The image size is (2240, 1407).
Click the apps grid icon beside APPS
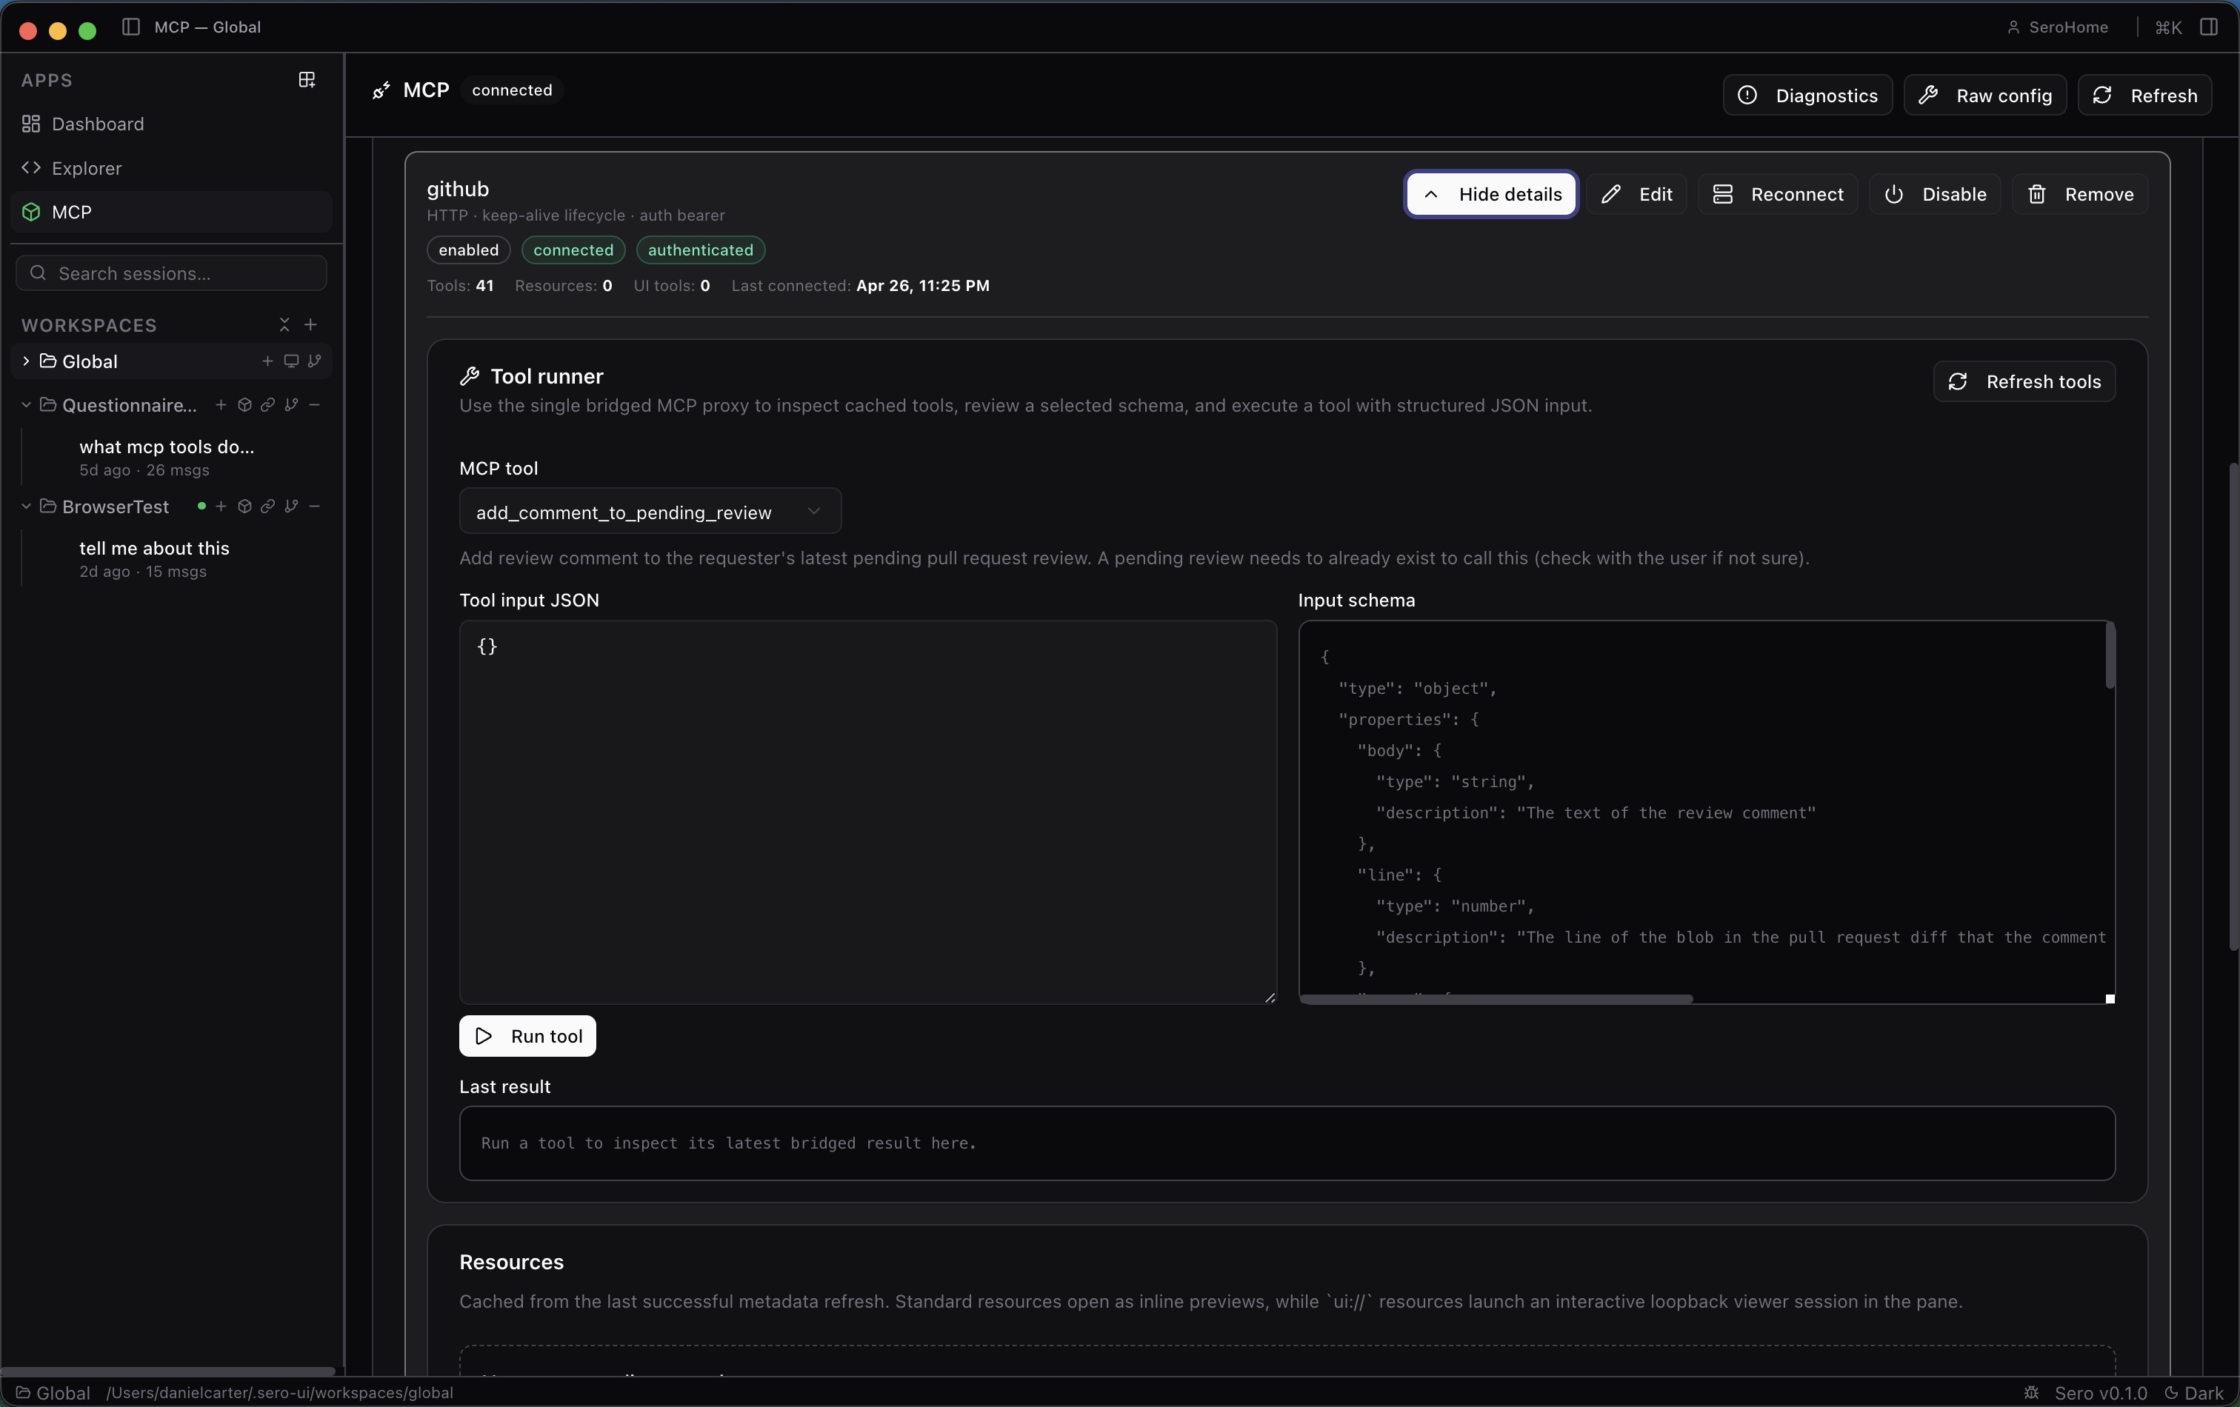307,80
